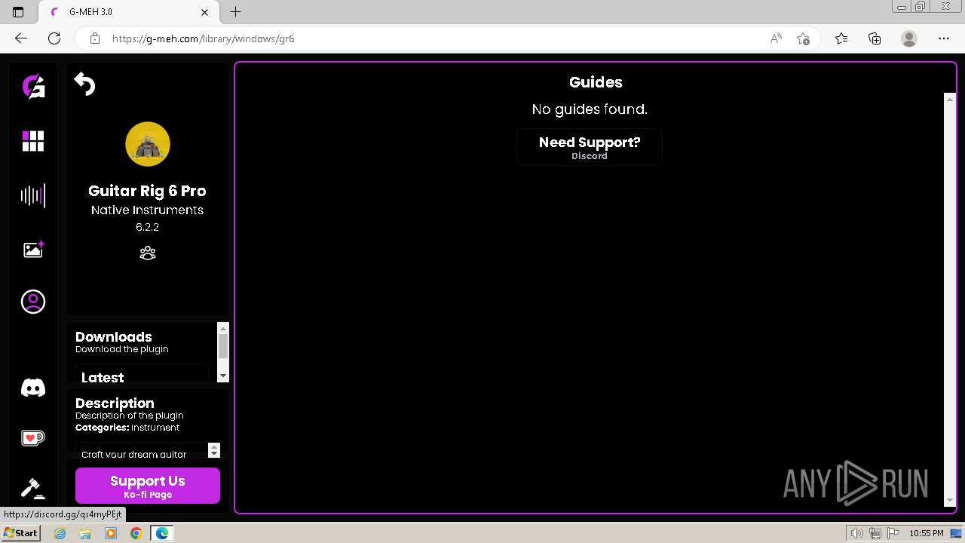Open the Discord icon in sidebar
The image size is (965, 543).
point(33,388)
